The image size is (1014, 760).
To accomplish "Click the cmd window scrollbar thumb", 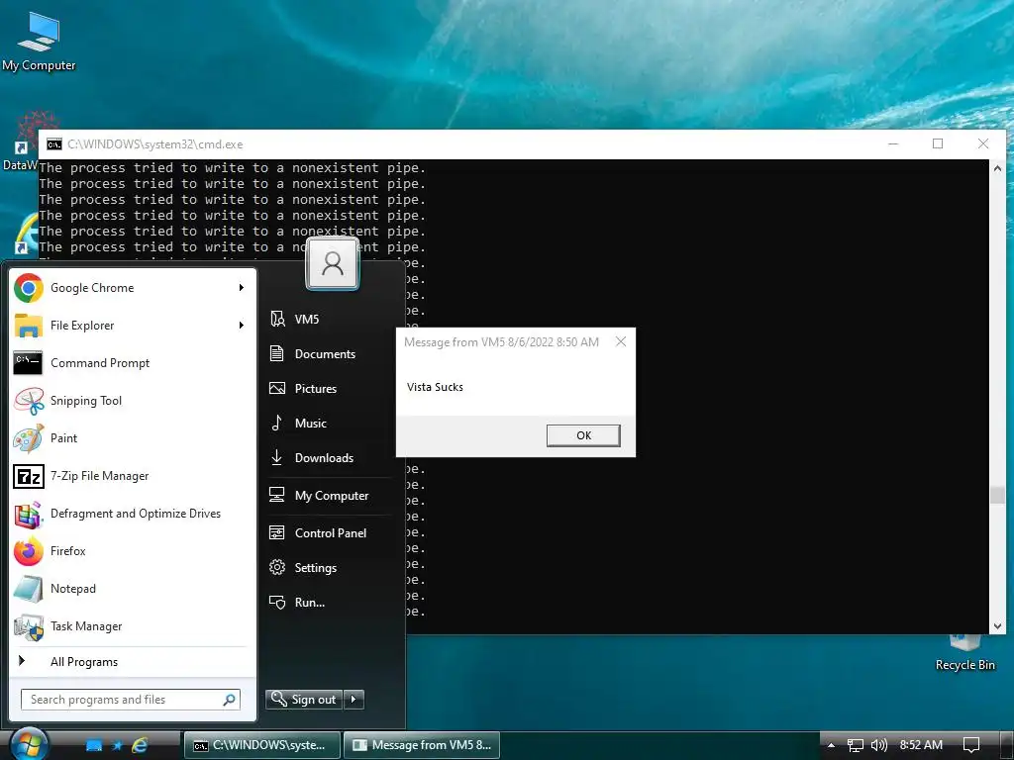I will click(997, 495).
